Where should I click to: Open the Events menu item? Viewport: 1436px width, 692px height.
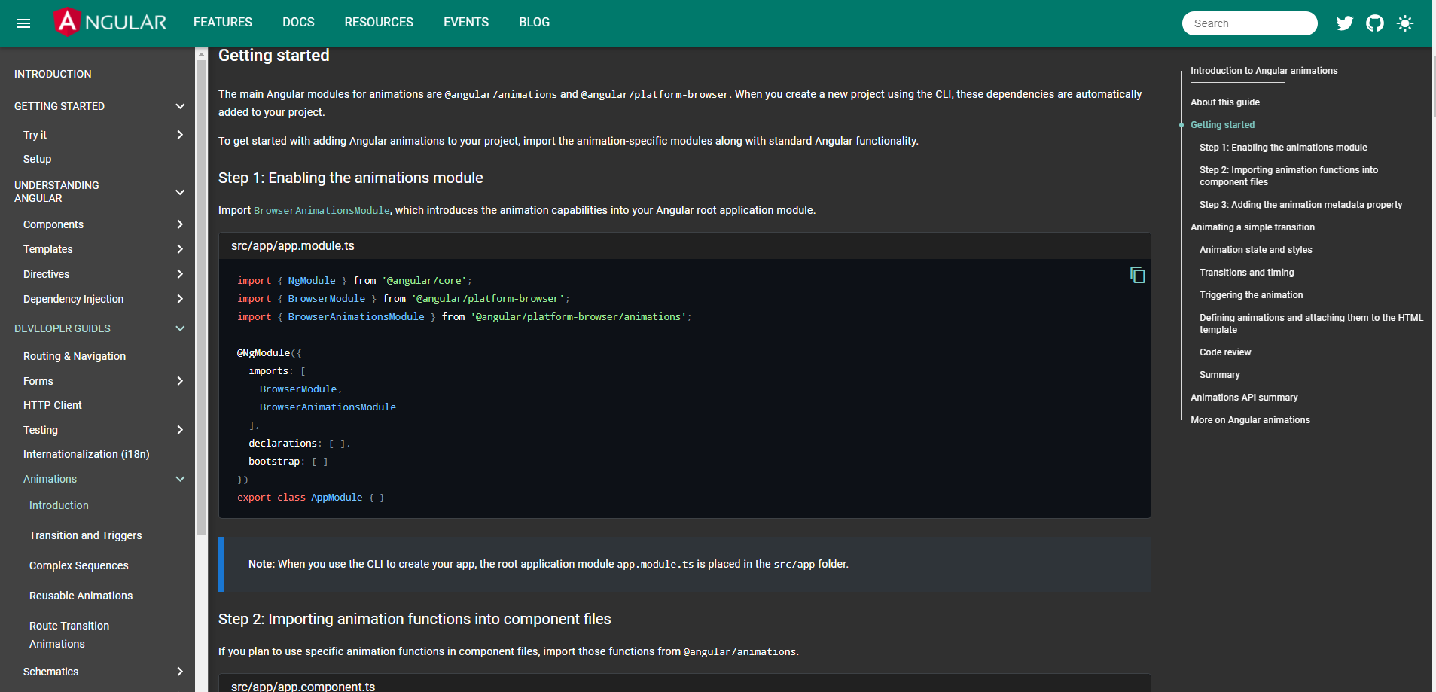(466, 23)
